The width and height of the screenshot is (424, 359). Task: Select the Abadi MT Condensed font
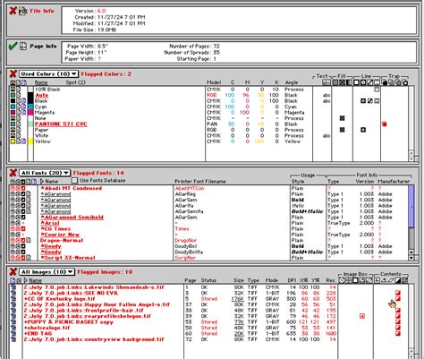(x=72, y=188)
